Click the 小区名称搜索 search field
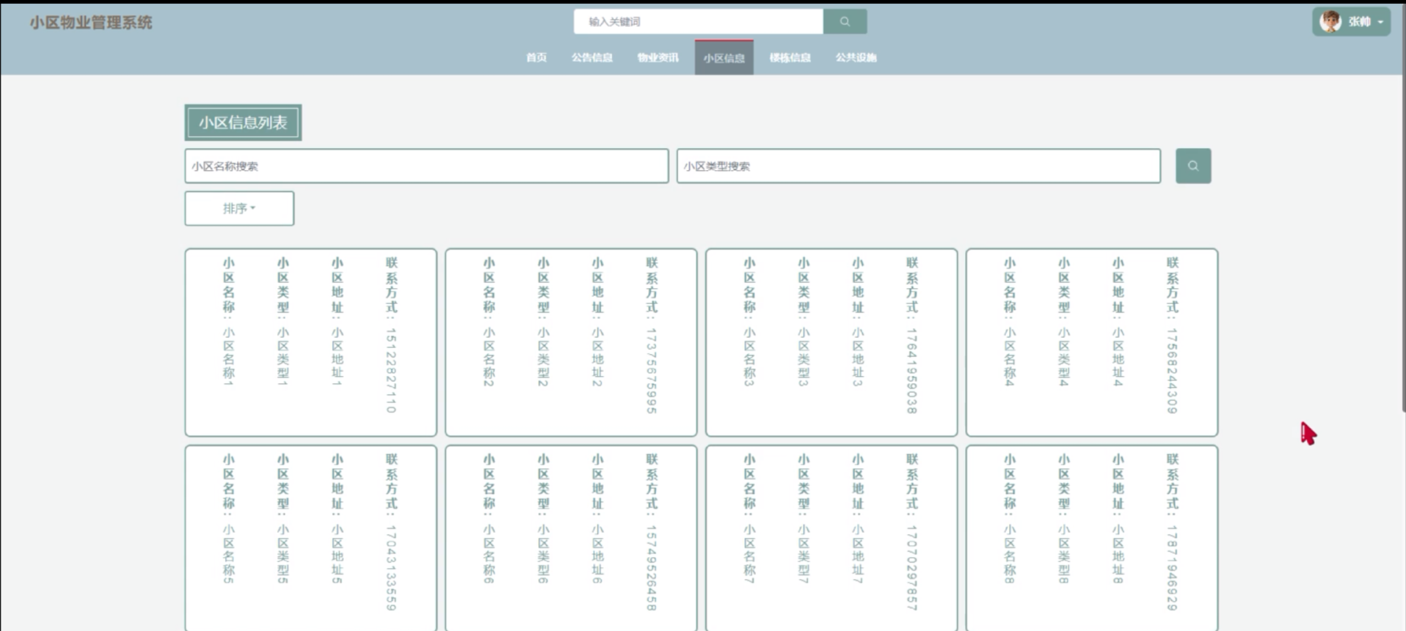Image resolution: width=1406 pixels, height=631 pixels. (x=426, y=166)
